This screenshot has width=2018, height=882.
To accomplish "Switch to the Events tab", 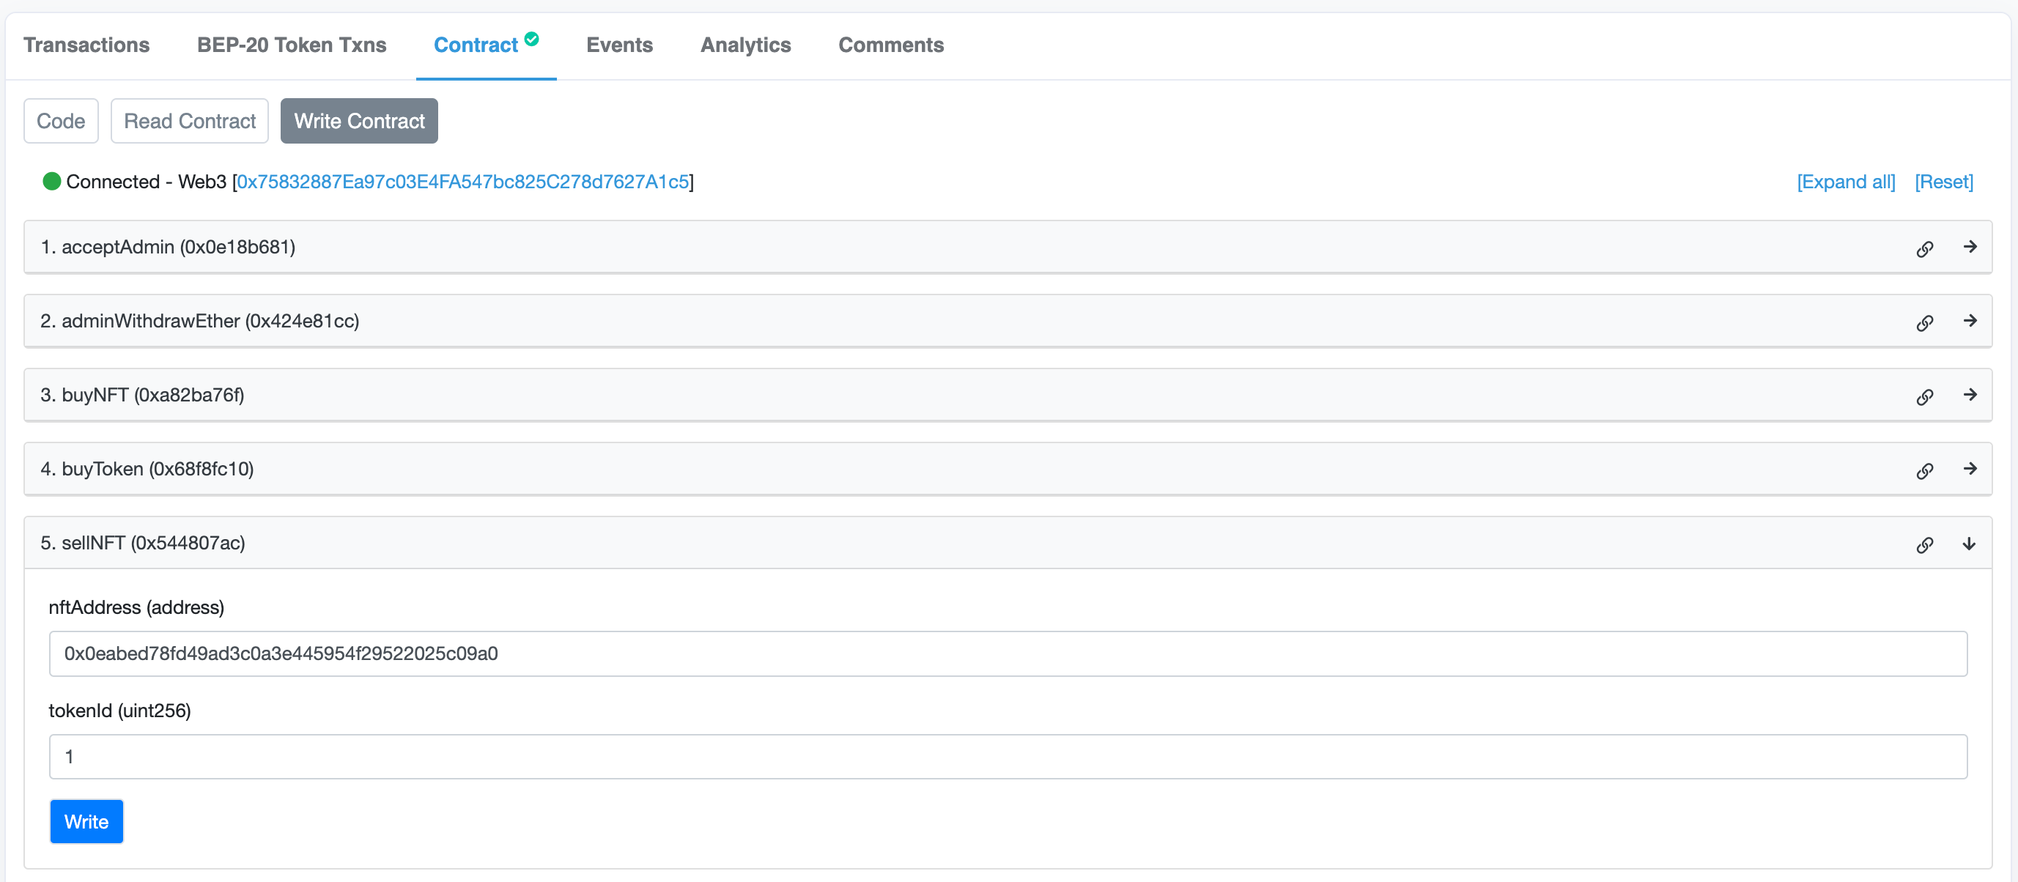I will click(619, 45).
